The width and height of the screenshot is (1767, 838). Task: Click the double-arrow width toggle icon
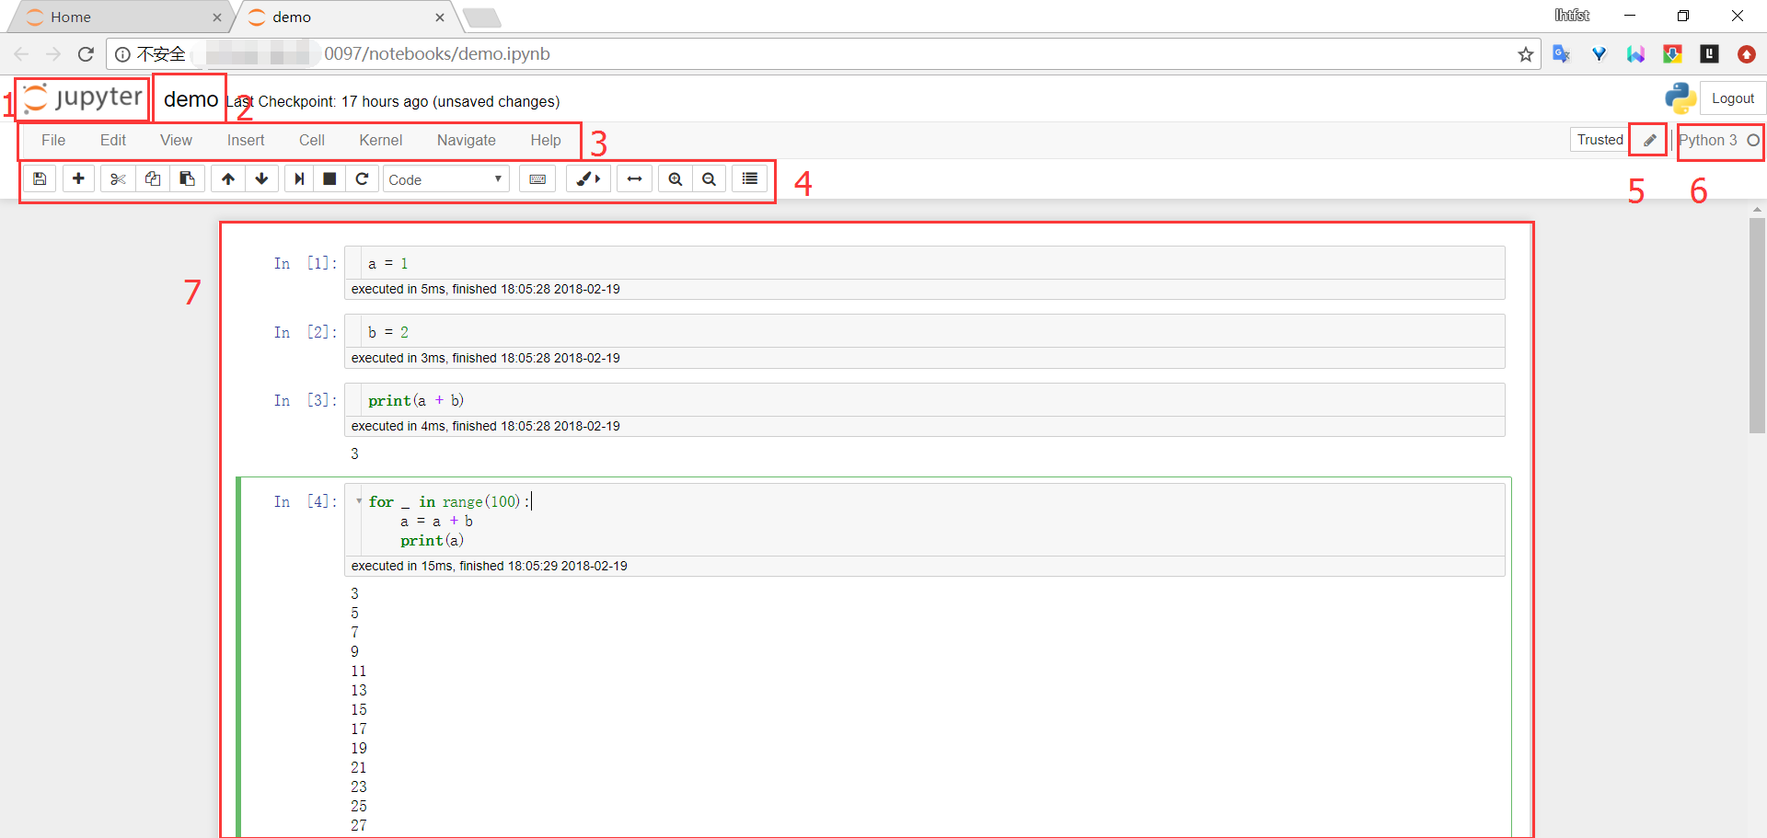(x=634, y=178)
